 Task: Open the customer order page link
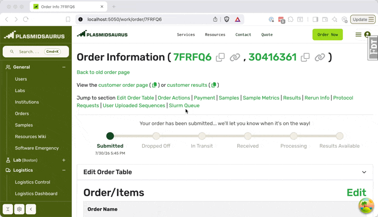click(x=123, y=85)
